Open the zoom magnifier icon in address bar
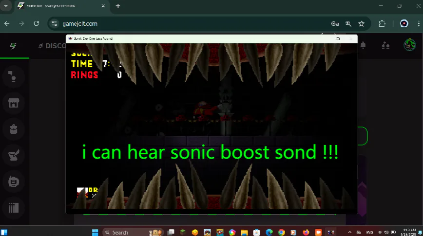Viewport: 423px width, 236px height. coord(348,24)
